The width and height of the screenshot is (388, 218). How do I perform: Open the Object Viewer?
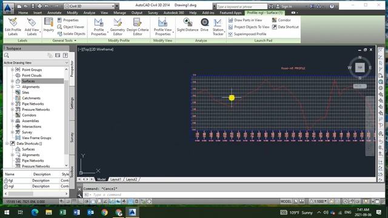point(71,27)
